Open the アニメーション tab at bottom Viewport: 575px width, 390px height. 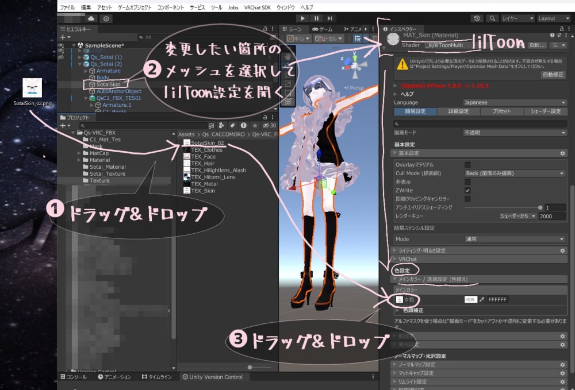click(114, 377)
